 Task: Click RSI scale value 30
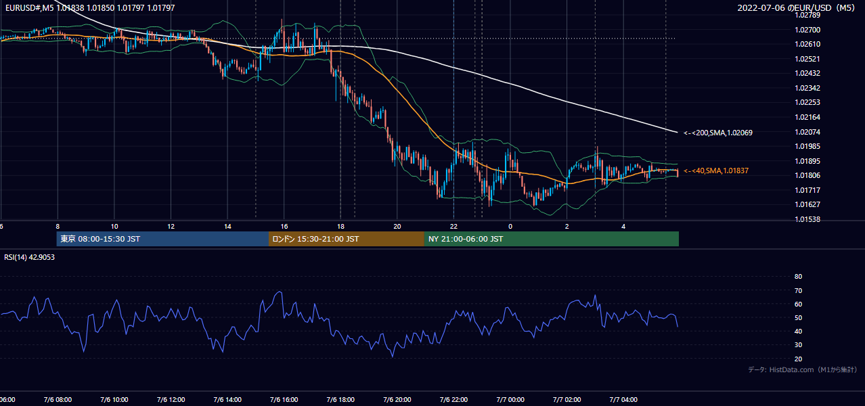tap(798, 344)
